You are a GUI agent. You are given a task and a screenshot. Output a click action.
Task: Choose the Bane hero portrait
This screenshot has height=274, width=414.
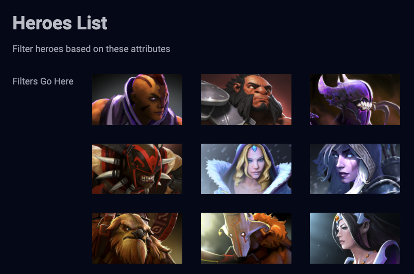coord(355,99)
